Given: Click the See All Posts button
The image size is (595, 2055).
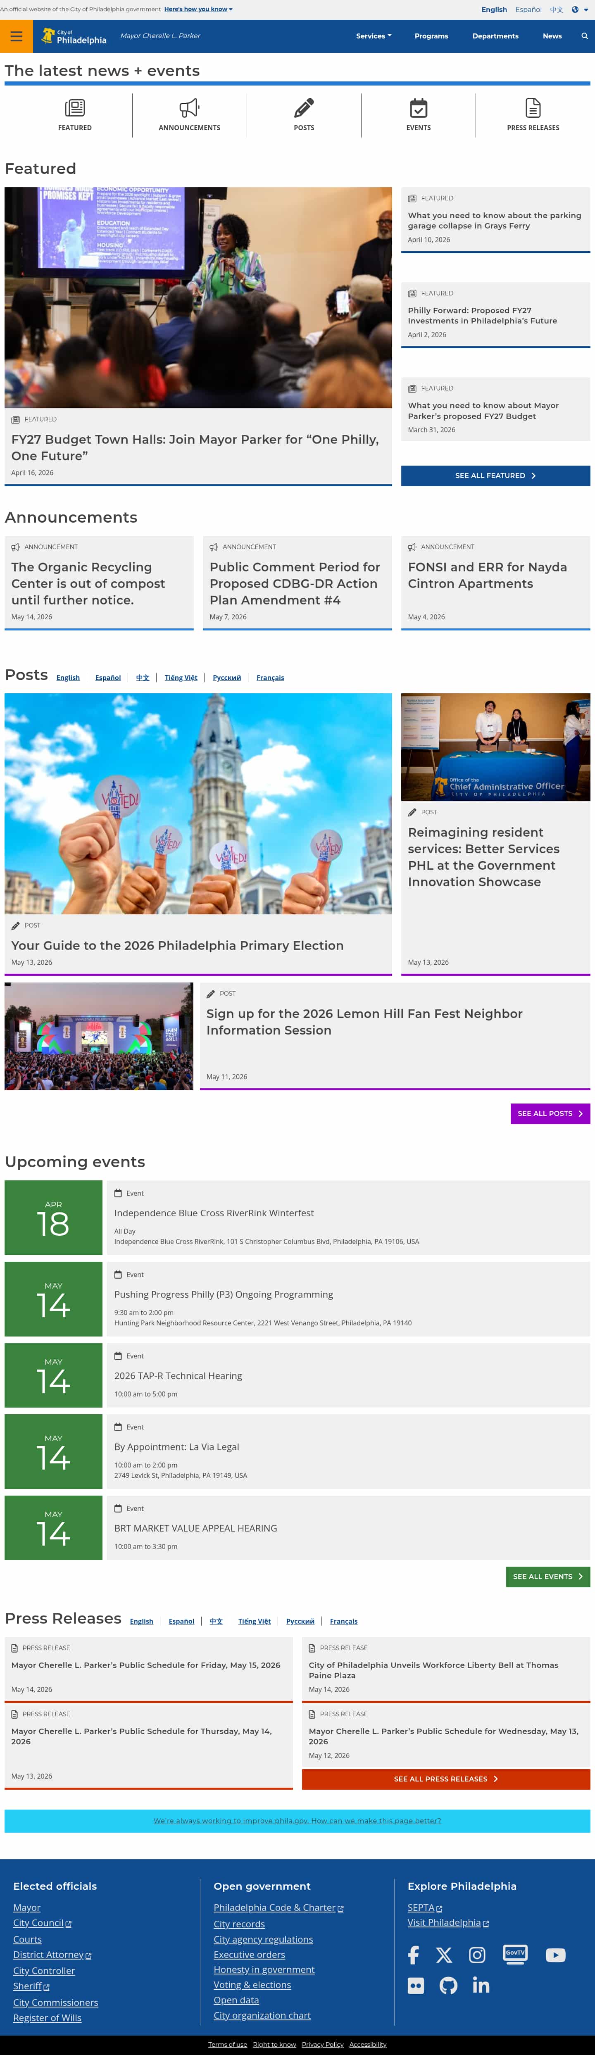Looking at the screenshot, I should (550, 1114).
